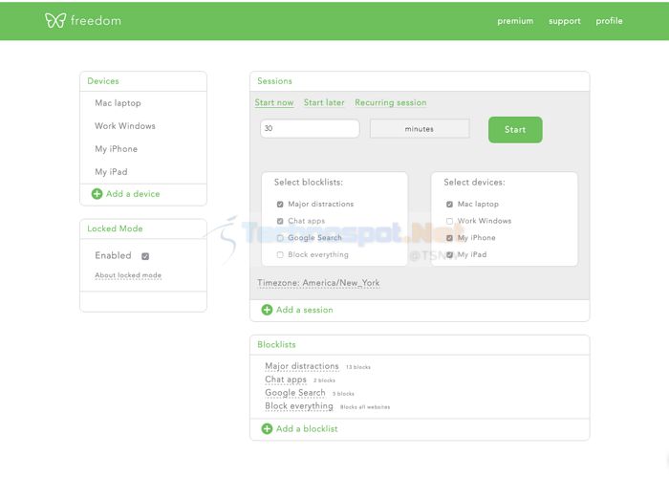Click the Blocks all websites description text

tap(365, 407)
